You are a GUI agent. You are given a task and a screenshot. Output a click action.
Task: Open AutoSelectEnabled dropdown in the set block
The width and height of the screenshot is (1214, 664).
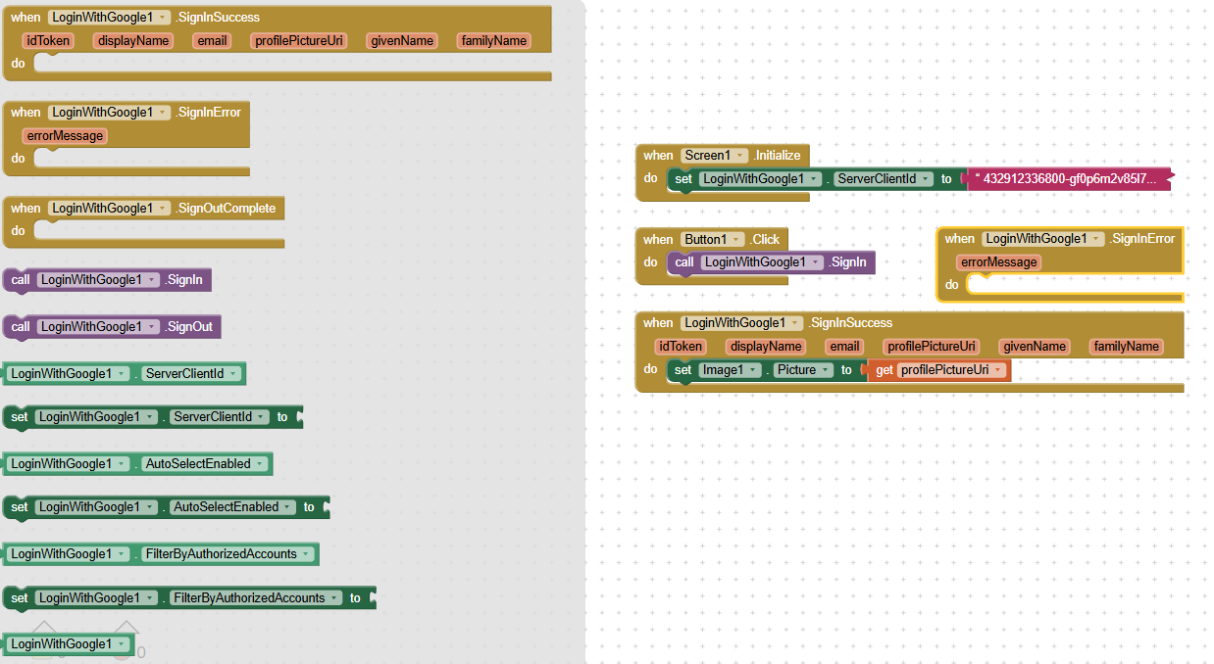[287, 507]
